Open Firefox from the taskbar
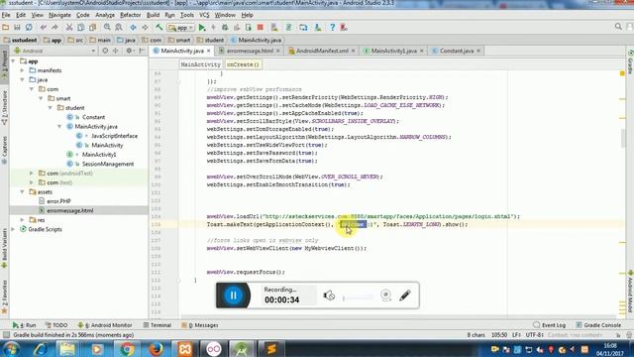The image size is (634, 357). (156, 349)
